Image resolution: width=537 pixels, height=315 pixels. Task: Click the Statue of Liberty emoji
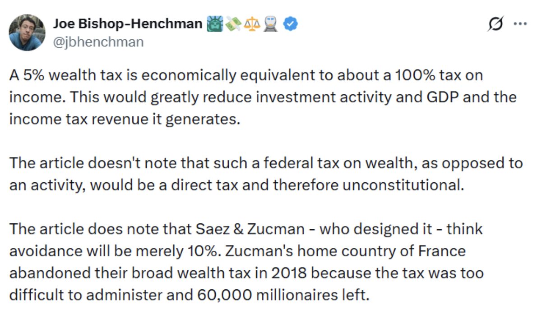[213, 24]
